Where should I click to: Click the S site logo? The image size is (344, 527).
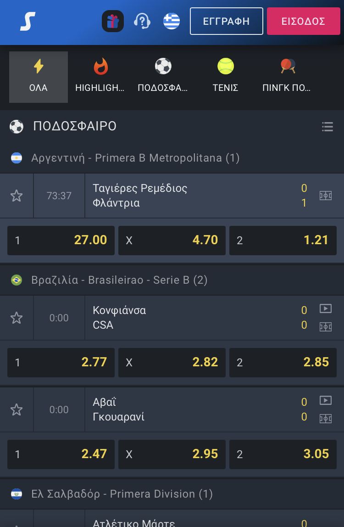tap(28, 22)
